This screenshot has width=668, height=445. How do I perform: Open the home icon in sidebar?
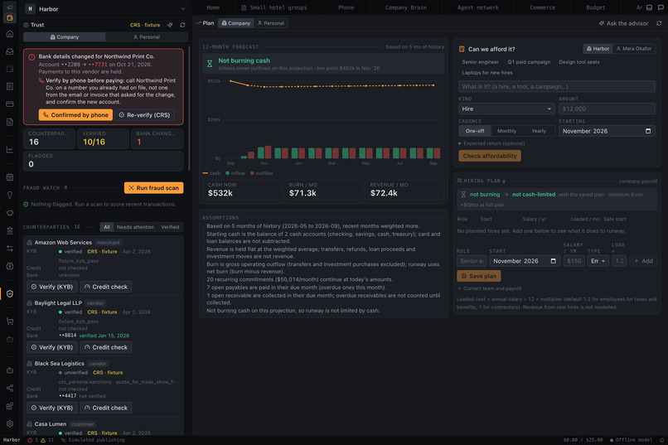pos(9,34)
